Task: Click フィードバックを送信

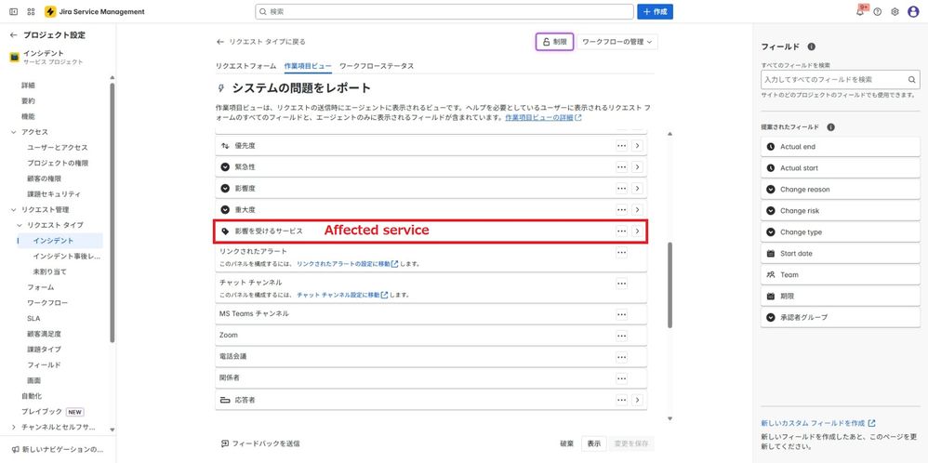Action: 260,443
